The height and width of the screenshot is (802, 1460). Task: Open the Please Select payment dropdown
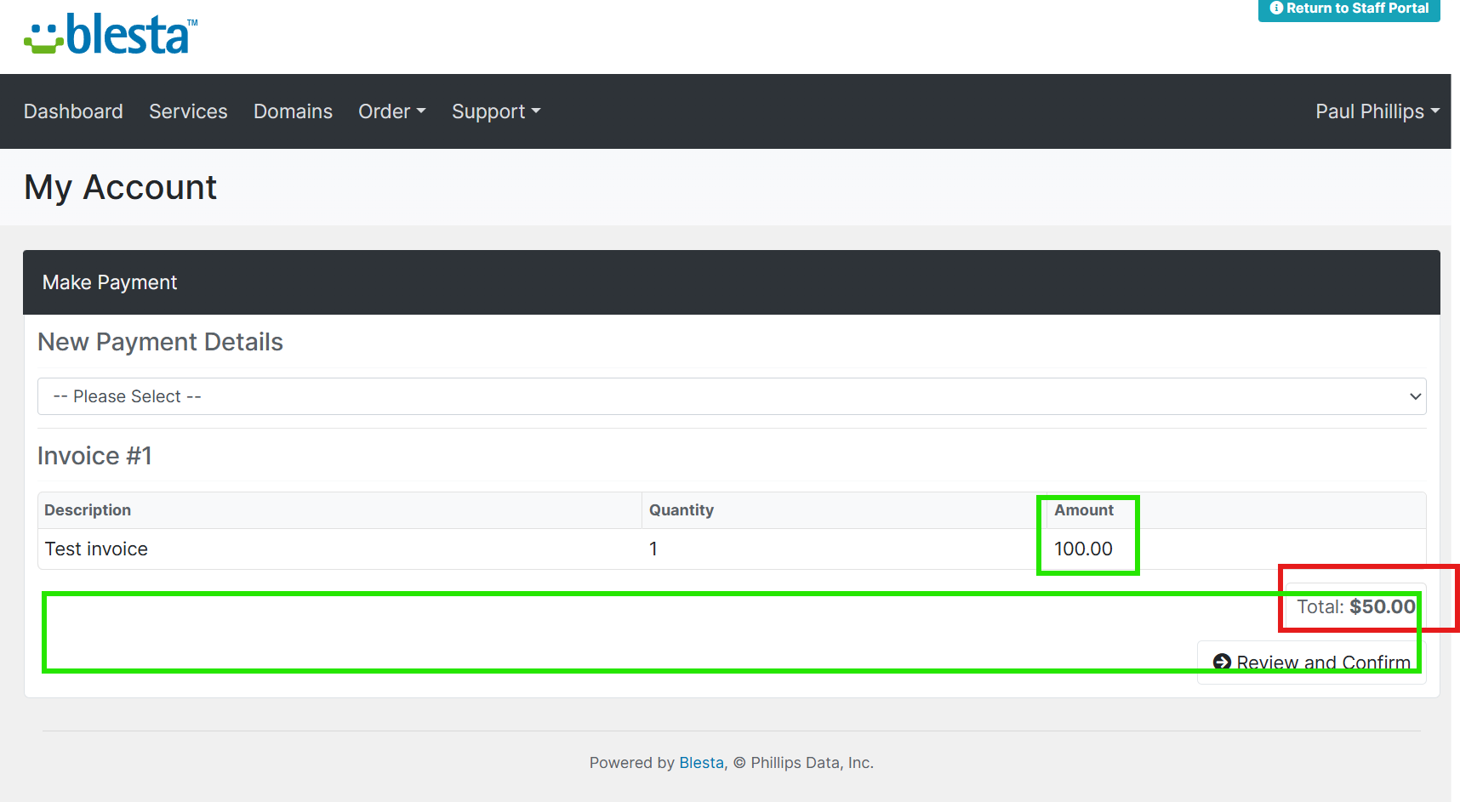(x=731, y=396)
